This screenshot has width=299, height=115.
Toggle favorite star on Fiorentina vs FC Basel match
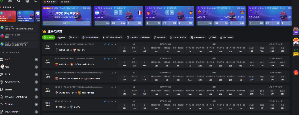[x=115, y=87]
